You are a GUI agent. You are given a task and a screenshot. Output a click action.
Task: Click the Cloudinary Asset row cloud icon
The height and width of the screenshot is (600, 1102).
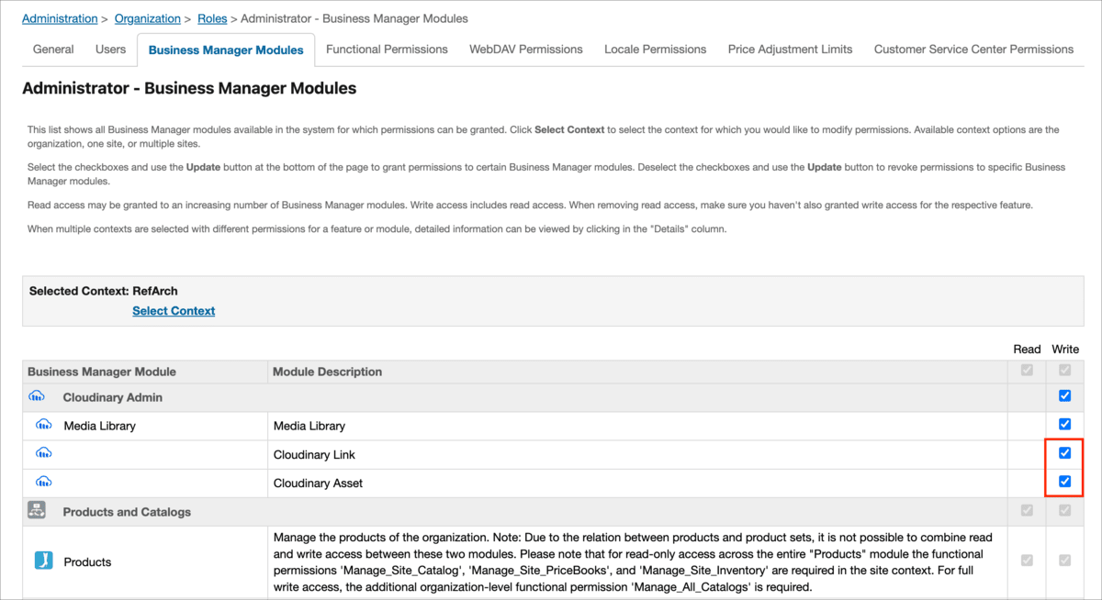click(43, 482)
